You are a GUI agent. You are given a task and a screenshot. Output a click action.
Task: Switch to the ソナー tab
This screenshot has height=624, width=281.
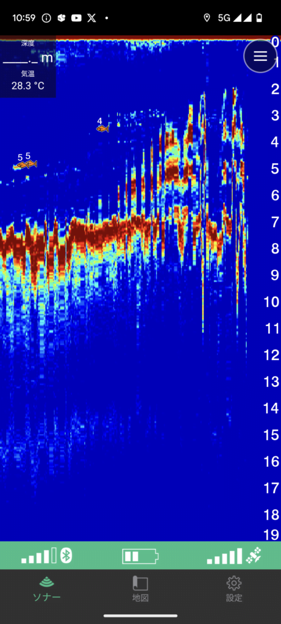coord(47,589)
